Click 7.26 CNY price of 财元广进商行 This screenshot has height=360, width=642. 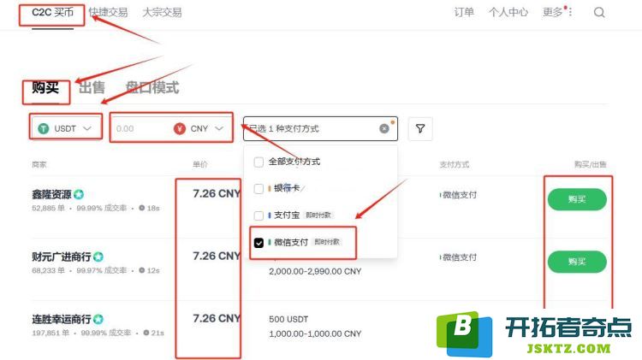click(x=217, y=256)
